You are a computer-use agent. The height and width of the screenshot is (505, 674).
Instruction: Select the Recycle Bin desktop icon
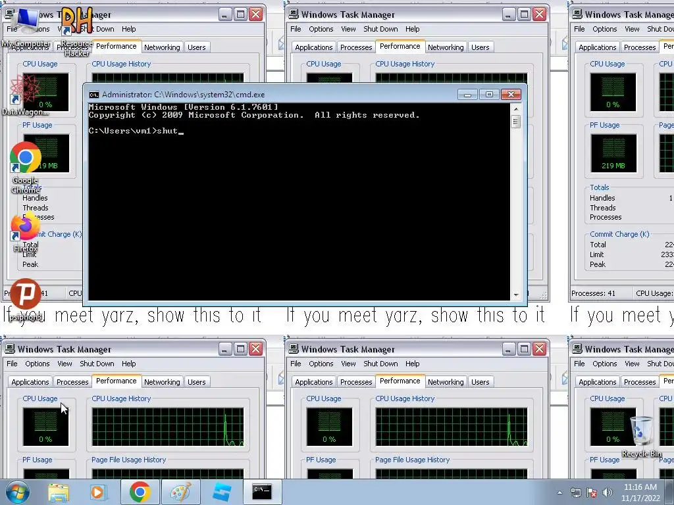[x=641, y=437]
